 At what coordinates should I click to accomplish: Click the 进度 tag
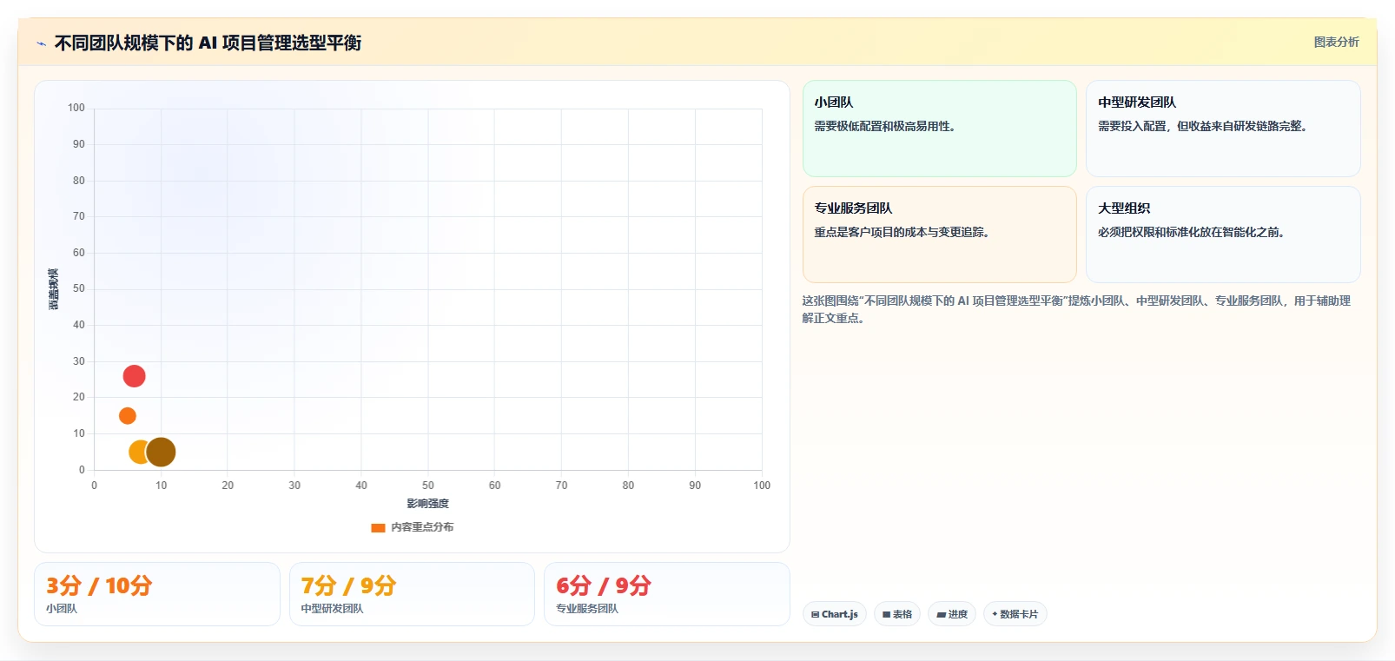pyautogui.click(x=952, y=614)
